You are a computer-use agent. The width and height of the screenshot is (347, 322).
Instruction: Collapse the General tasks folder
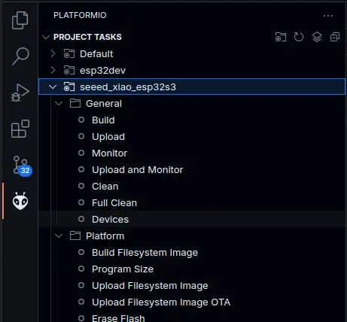[59, 103]
